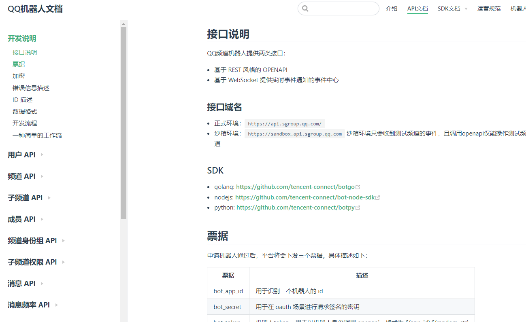Image resolution: width=526 pixels, height=322 pixels.
Task: Open the 介绍 nav item
Action: pos(392,8)
